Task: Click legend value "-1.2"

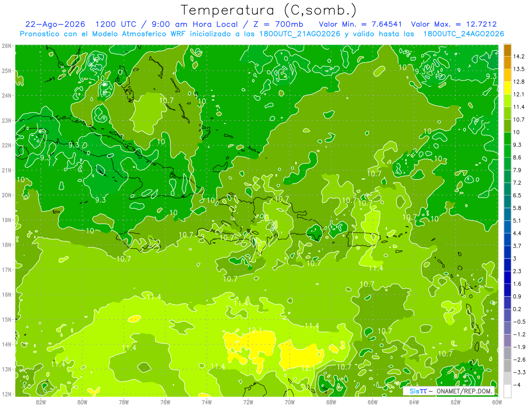Action: point(519,334)
